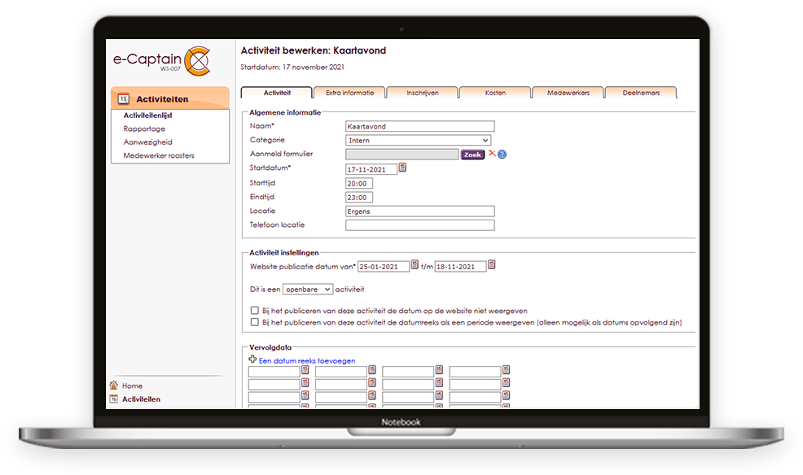Open the Kosten tab
The height and width of the screenshot is (475, 803).
[x=495, y=93]
